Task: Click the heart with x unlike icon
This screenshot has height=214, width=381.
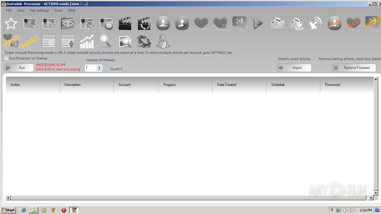Action: point(220,23)
